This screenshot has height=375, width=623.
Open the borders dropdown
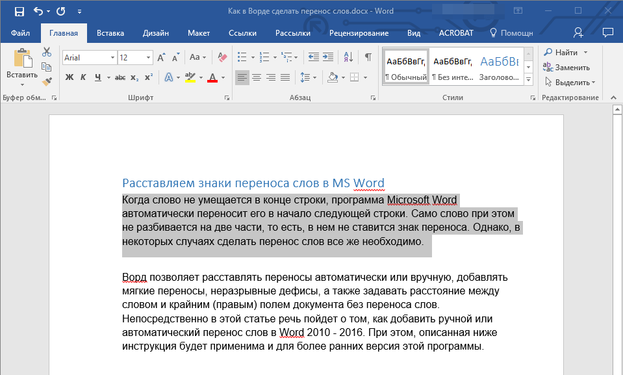[x=365, y=77]
